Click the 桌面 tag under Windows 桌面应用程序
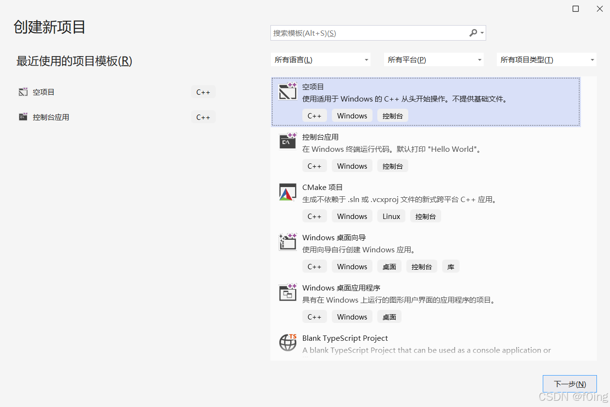The width and height of the screenshot is (610, 407). coord(389,317)
